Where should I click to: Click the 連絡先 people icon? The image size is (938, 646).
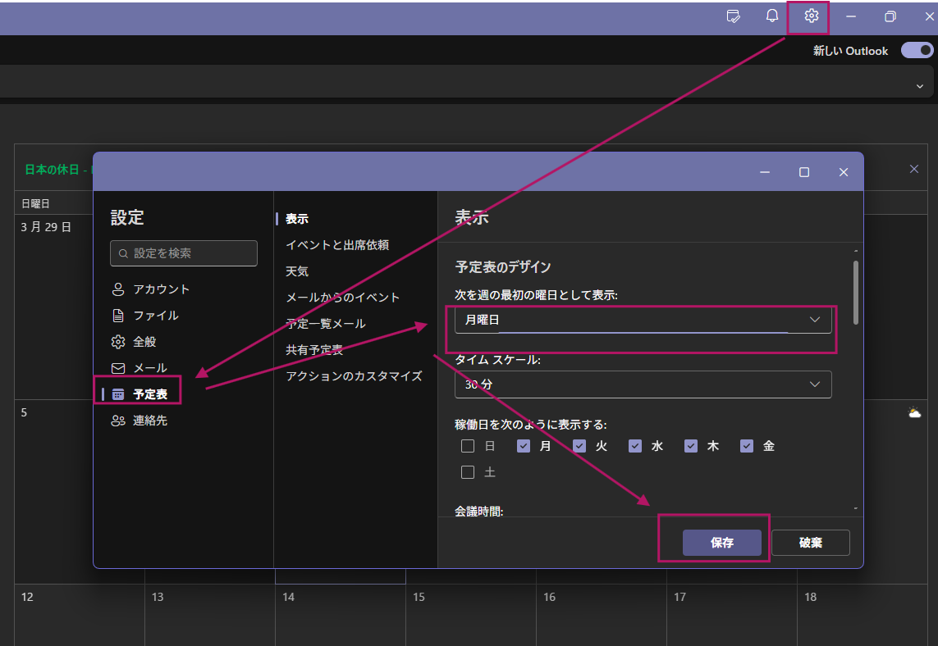click(118, 421)
